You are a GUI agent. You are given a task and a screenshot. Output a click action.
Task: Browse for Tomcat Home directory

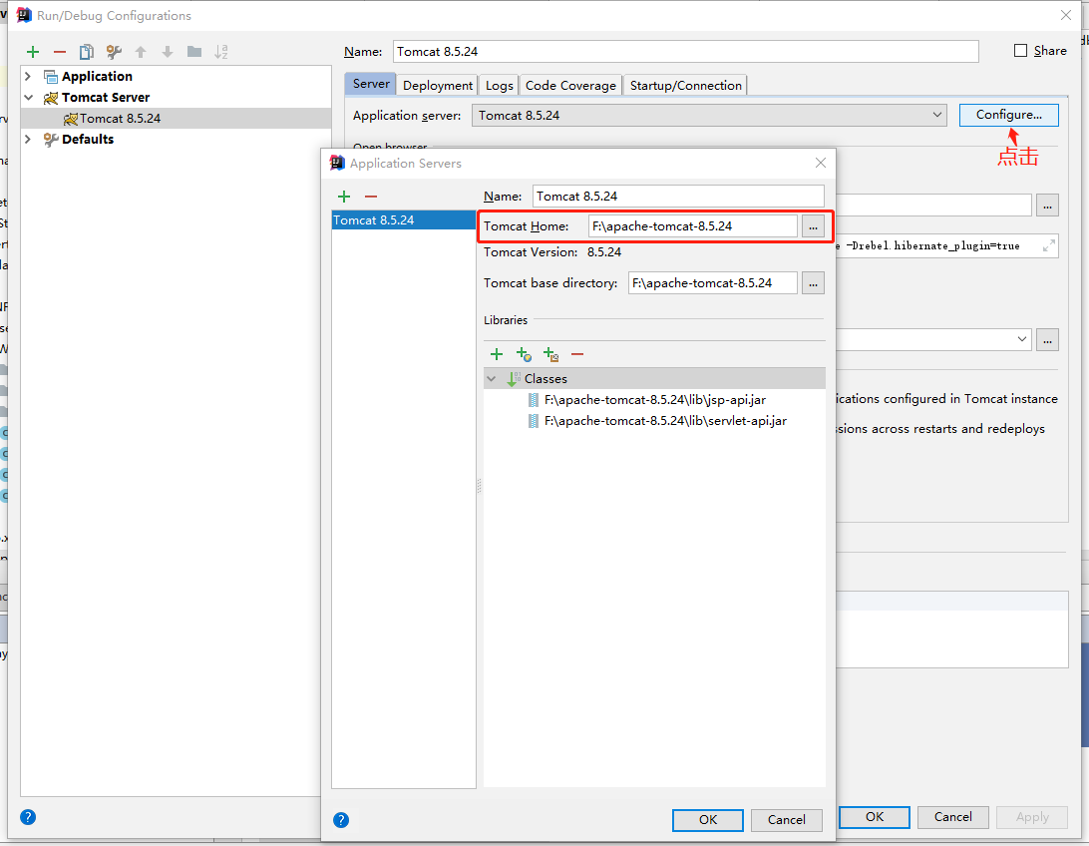tap(813, 226)
